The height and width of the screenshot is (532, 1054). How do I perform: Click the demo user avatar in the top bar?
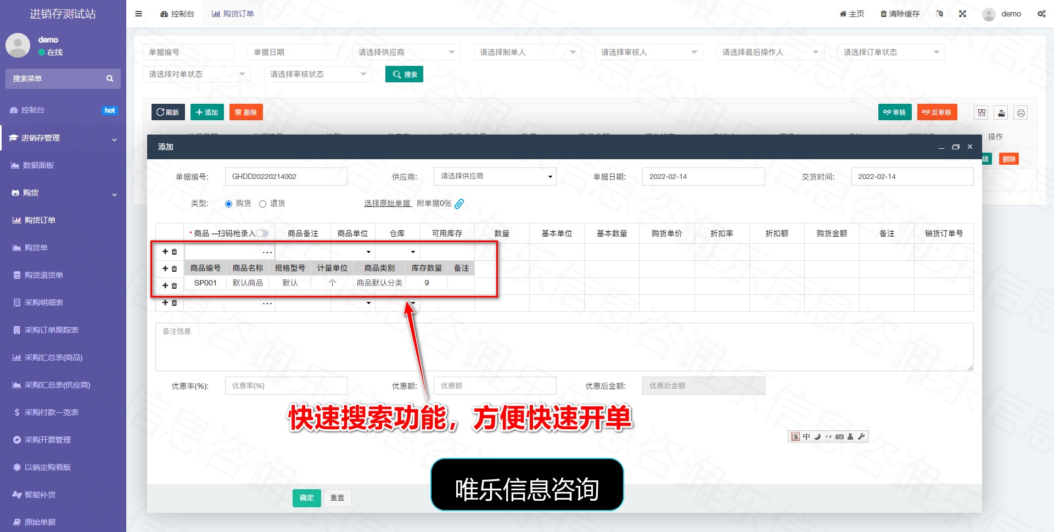coord(989,14)
